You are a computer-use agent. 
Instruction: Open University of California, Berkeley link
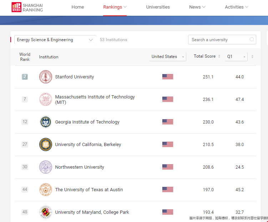[x=88, y=144]
